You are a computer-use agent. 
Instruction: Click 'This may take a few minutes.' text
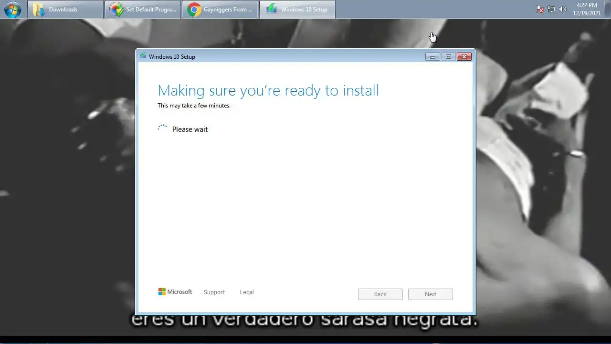pyautogui.click(x=194, y=106)
